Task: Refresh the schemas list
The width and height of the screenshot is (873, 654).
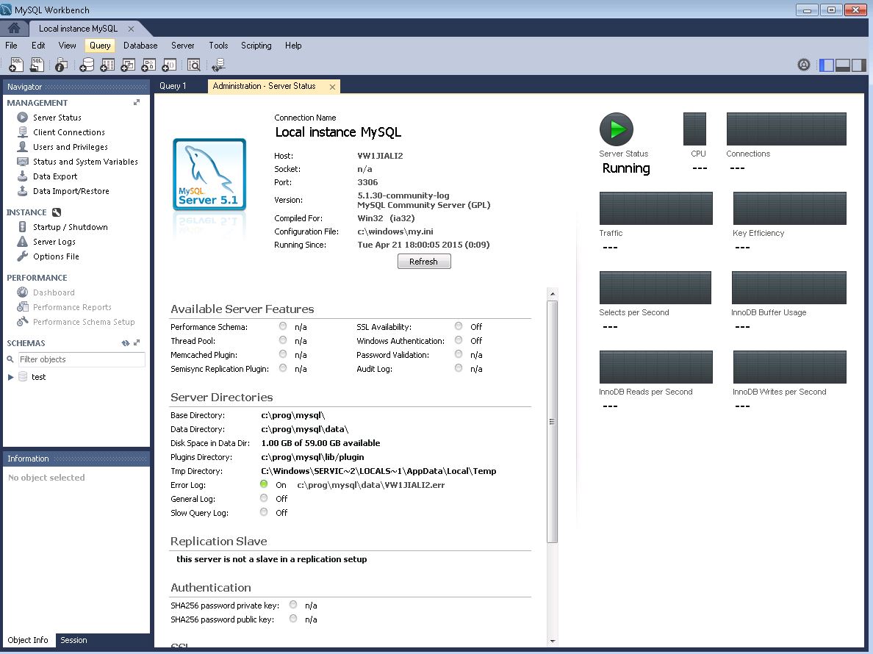Action: [x=125, y=343]
